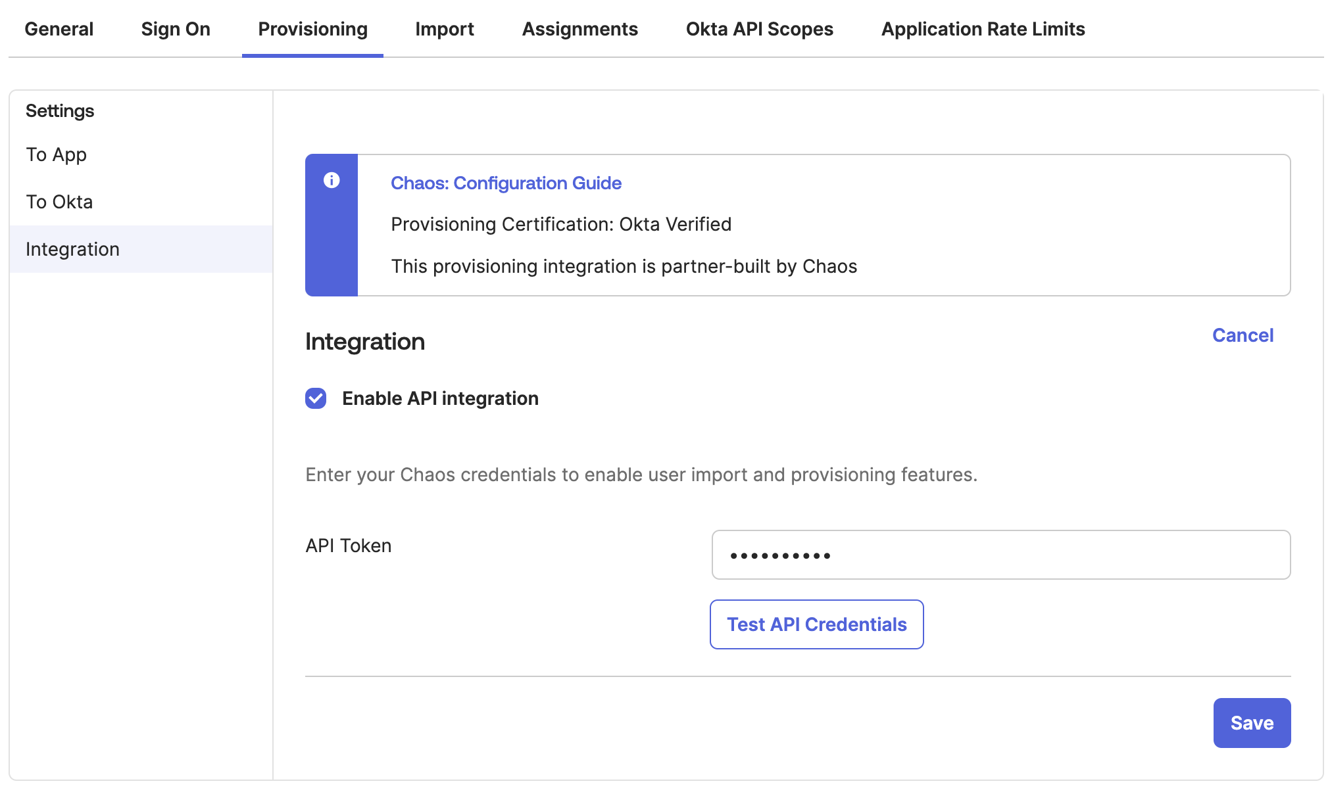Switch to the Sign On tab
This screenshot has height=794, width=1330.
click(x=176, y=29)
